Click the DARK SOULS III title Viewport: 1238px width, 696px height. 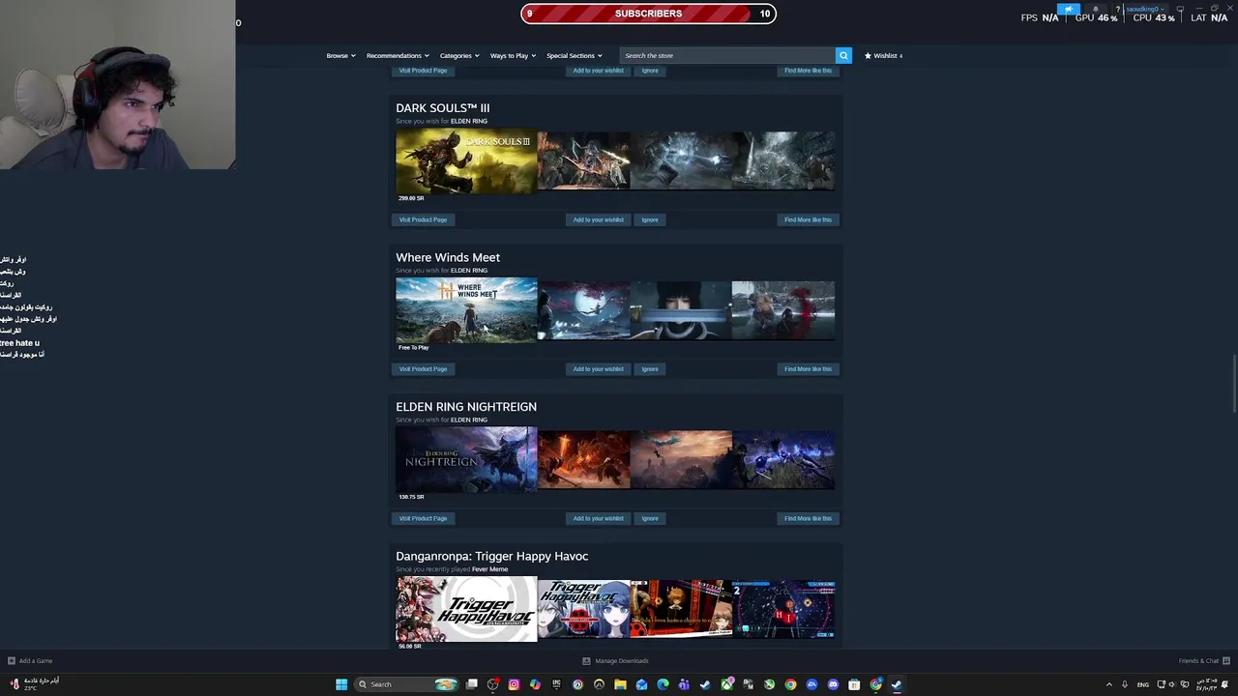(x=442, y=108)
